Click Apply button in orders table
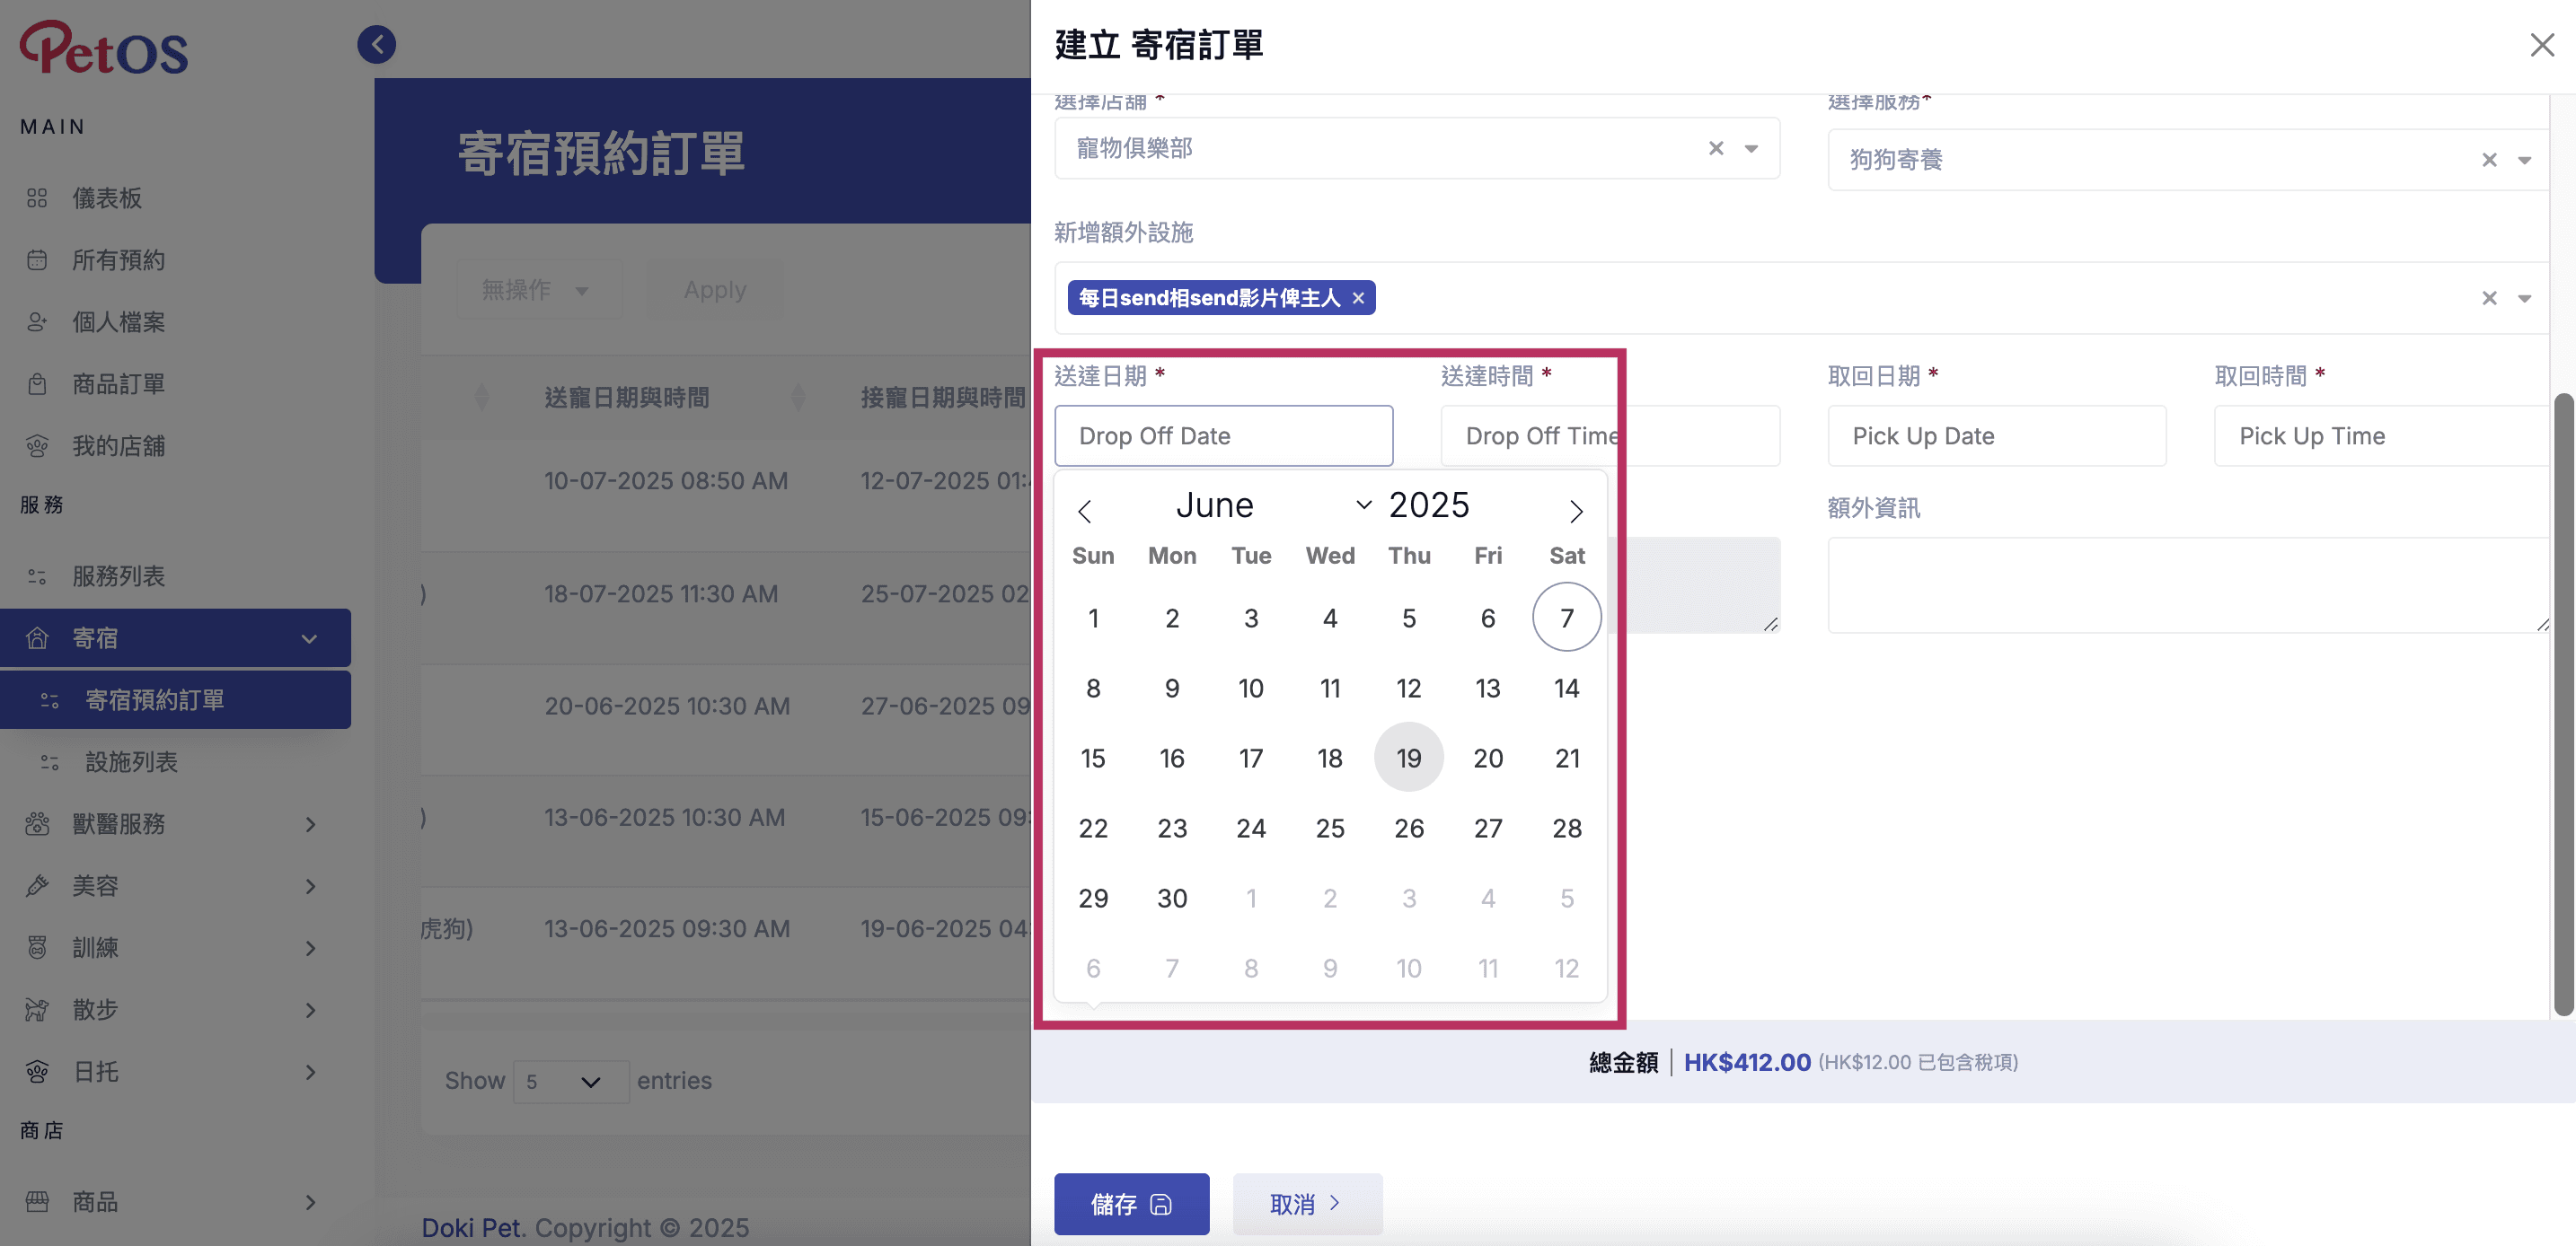The height and width of the screenshot is (1246, 2576). pos(714,290)
